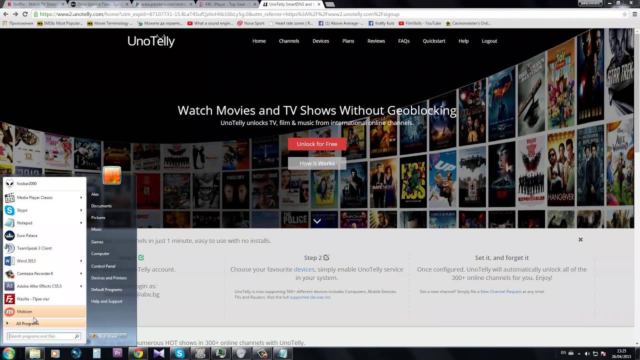Open Windows Media Player taskbar icon
Viewport: 640px width, 360px height.
(55, 353)
